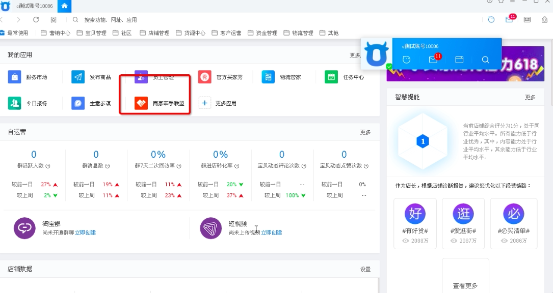553x293 pixels.
Task: Click the screenshot icon next to refresh
Action: (53, 20)
